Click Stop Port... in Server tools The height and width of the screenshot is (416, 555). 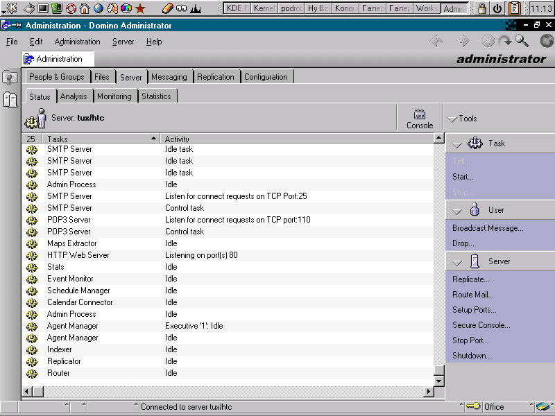click(470, 340)
